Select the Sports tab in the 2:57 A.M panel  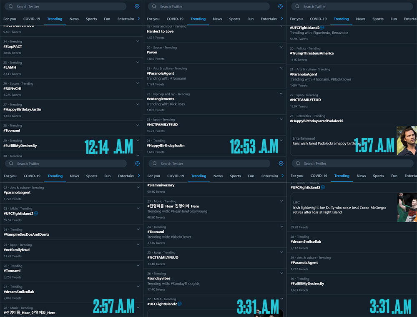pyautogui.click(x=92, y=176)
